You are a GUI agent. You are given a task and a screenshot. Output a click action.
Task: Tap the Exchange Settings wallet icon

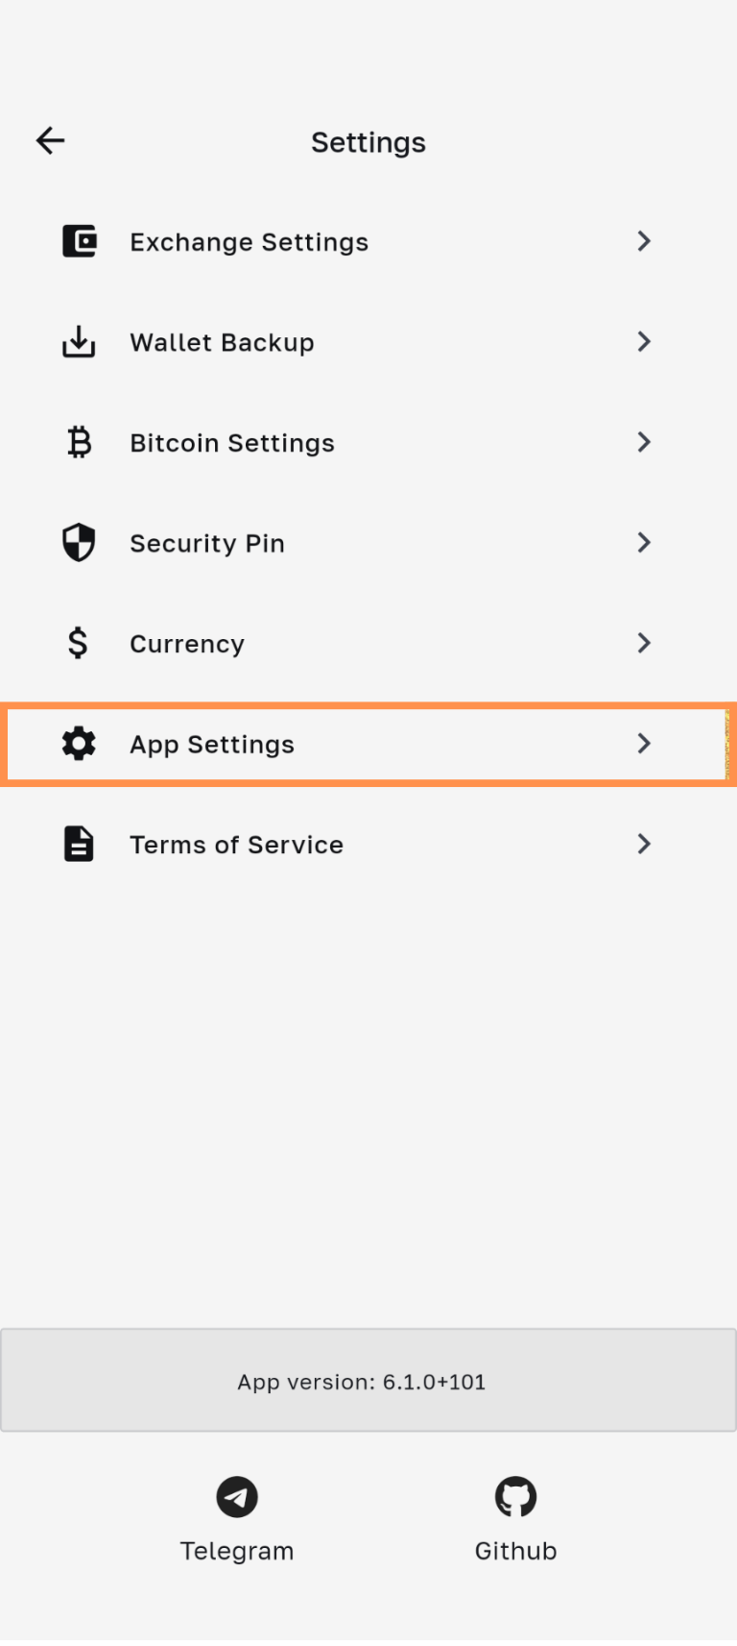point(79,241)
